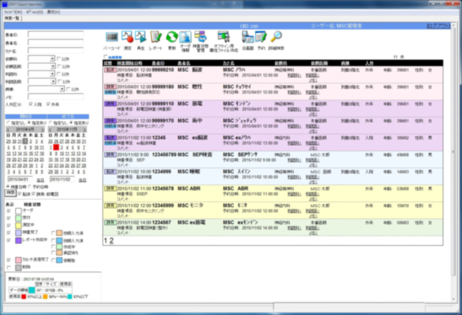Click the バーコード barcode icon

tap(112, 38)
